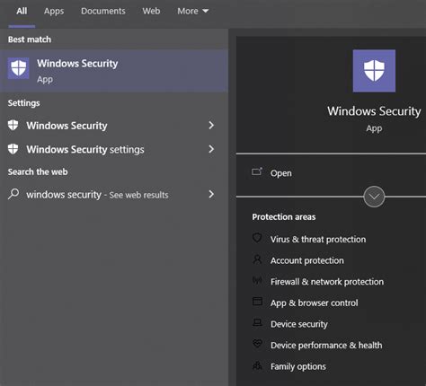Click the App & browser control window icon
Image resolution: width=426 pixels, height=386 pixels.
pyautogui.click(x=257, y=302)
